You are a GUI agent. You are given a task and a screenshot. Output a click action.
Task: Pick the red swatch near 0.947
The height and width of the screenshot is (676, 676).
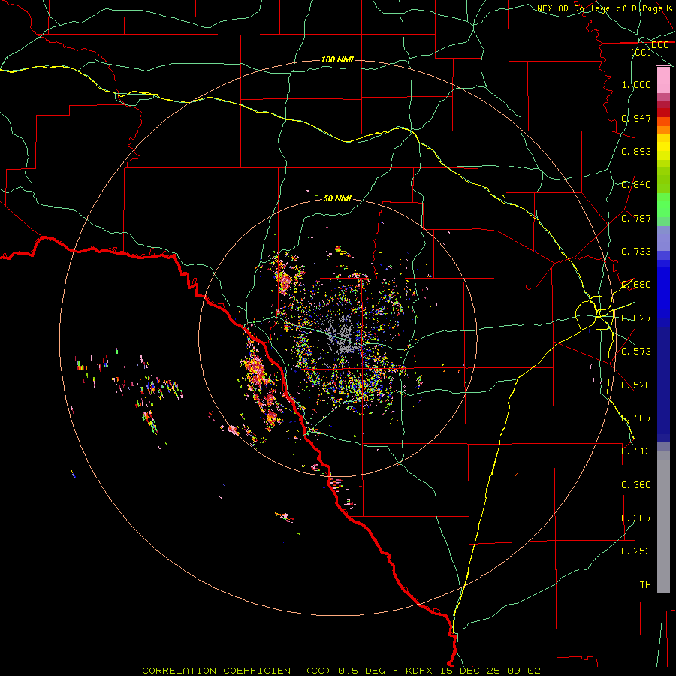pyautogui.click(x=663, y=112)
